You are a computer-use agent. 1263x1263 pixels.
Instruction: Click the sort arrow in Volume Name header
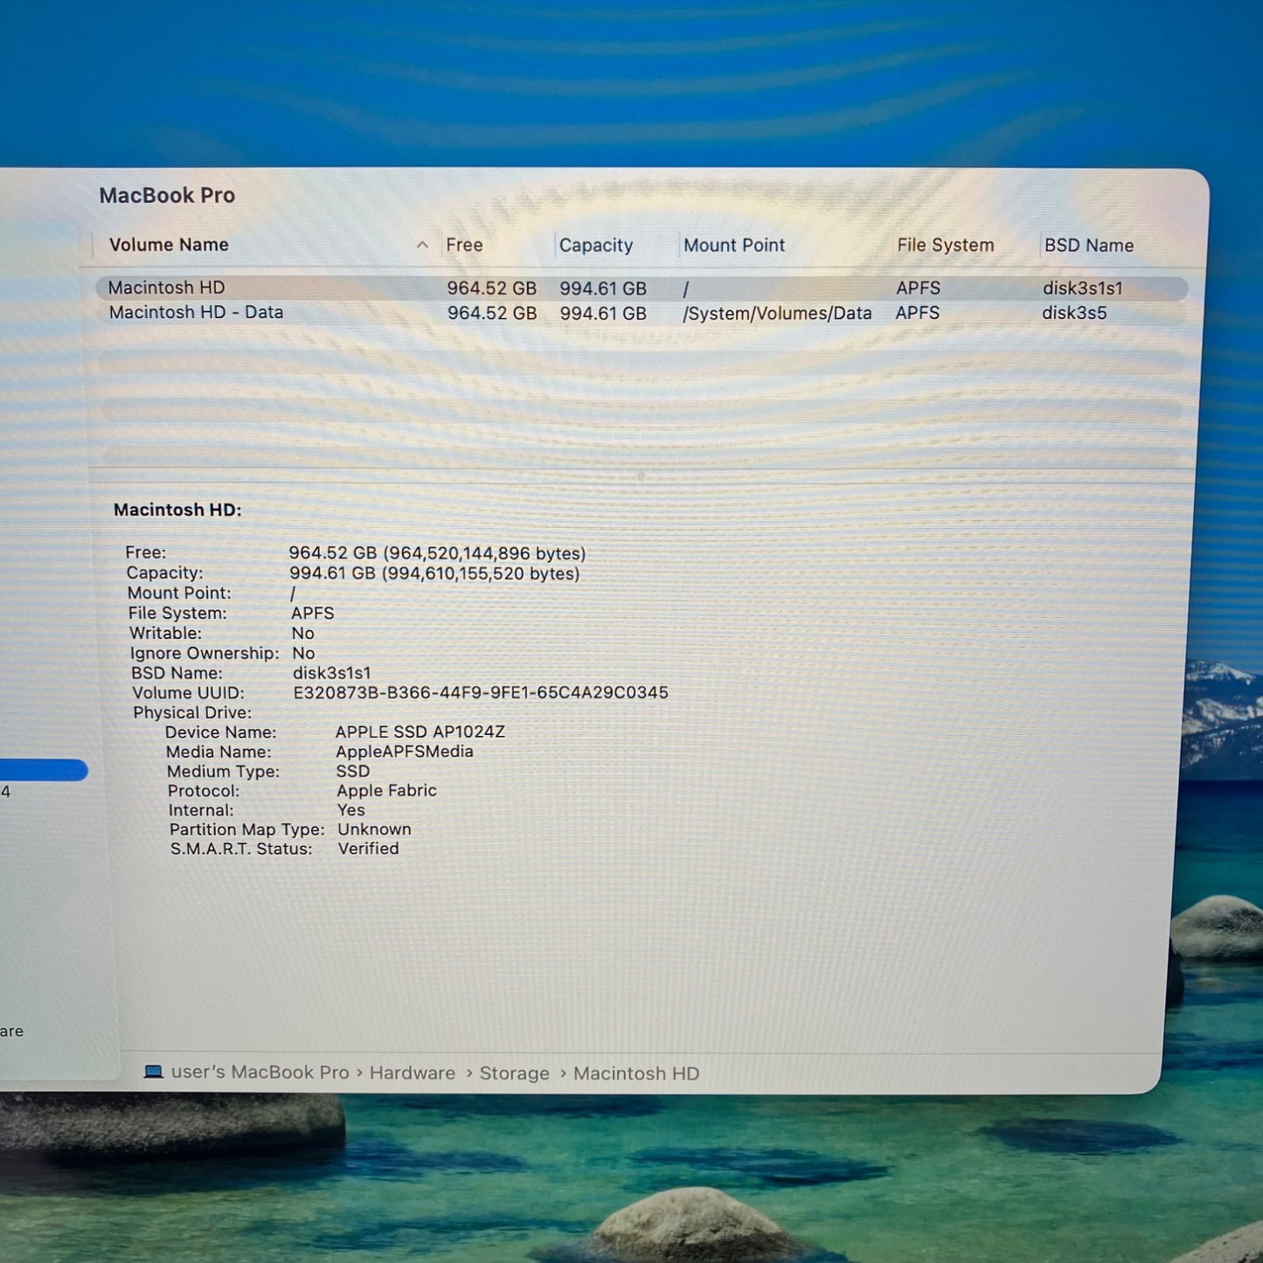(422, 246)
